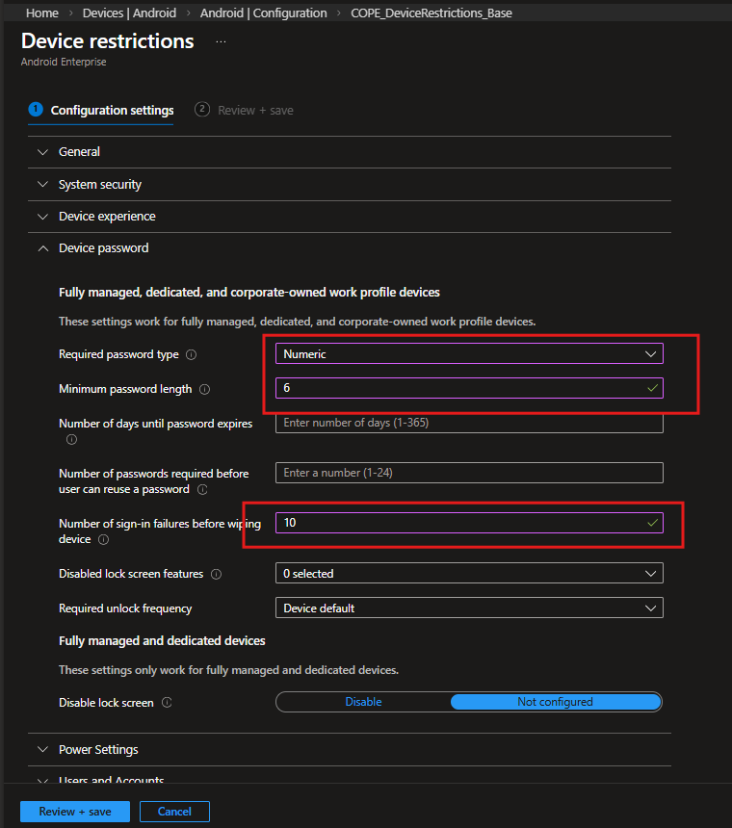Click info icon beside Required password type
Viewport: 732px width, 828px height.
coord(191,354)
